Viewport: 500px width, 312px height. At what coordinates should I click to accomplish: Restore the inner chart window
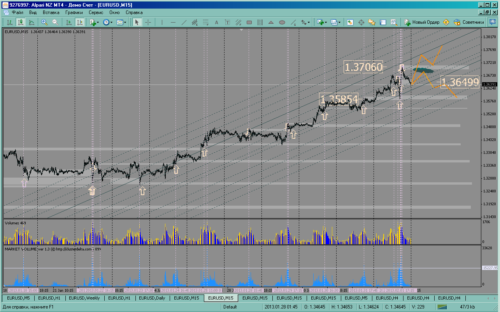point(487,12)
